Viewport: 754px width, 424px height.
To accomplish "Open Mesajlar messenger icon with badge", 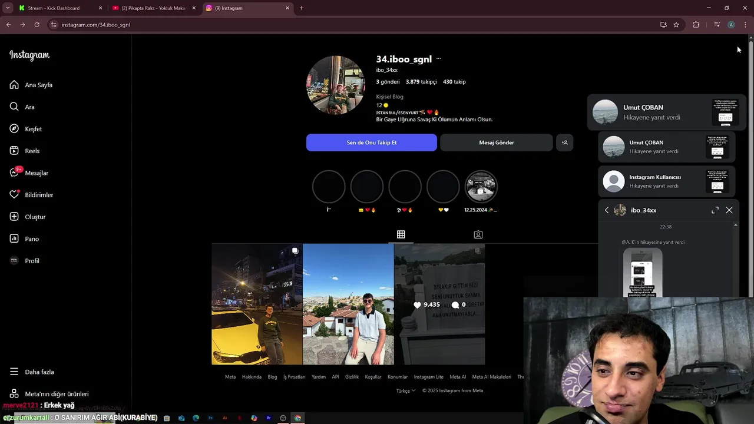I will tap(15, 172).
